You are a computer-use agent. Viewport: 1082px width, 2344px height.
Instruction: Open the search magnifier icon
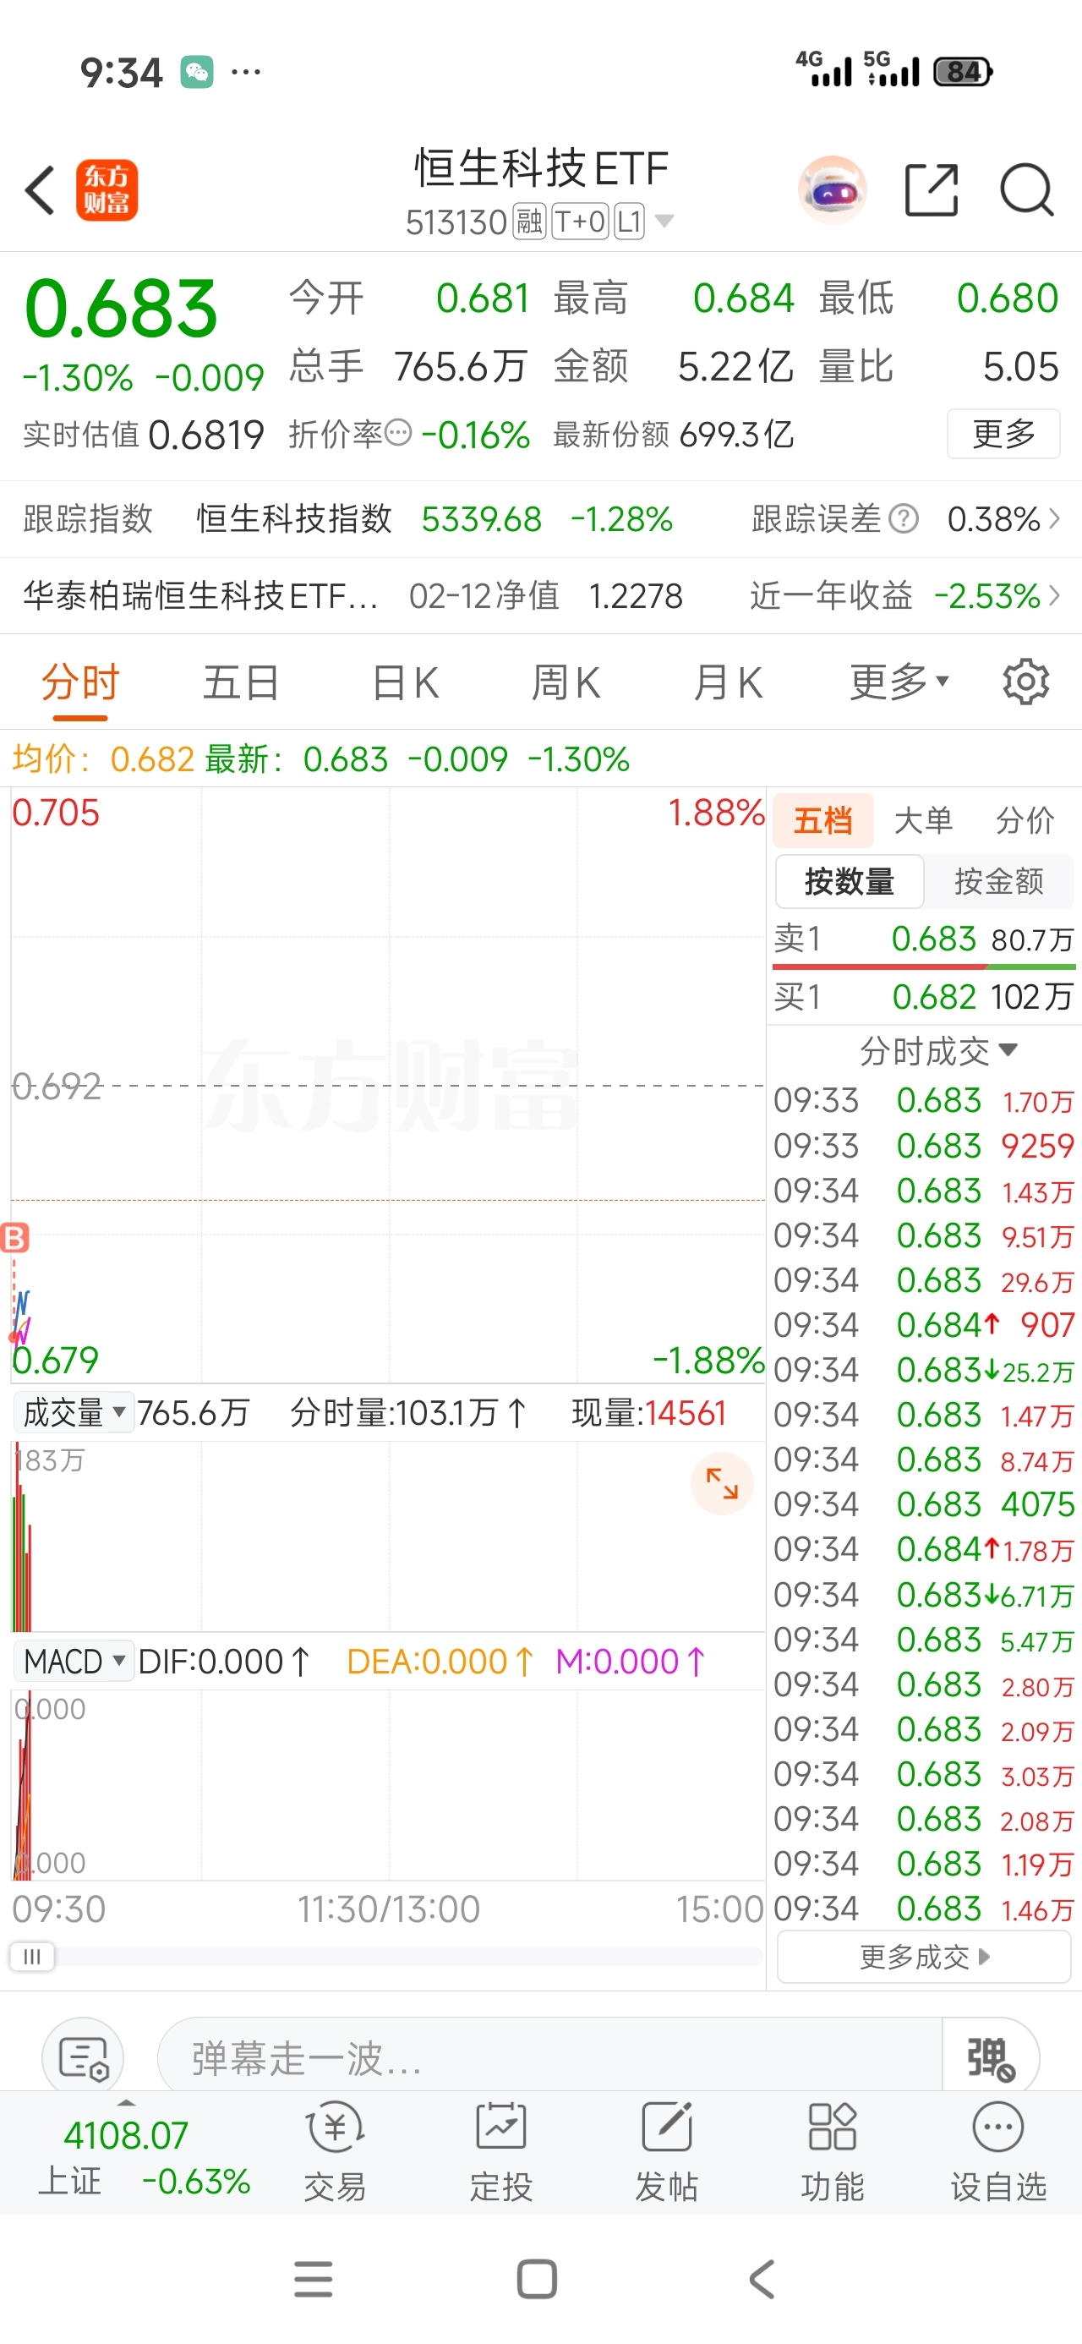point(1026,190)
